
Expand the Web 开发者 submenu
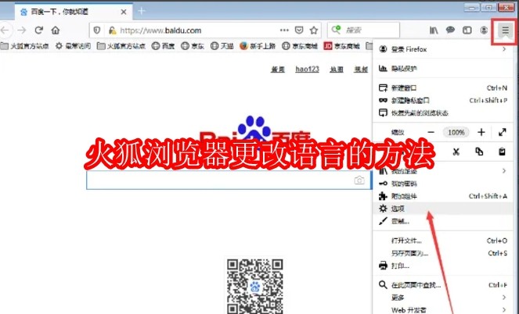pos(443,310)
